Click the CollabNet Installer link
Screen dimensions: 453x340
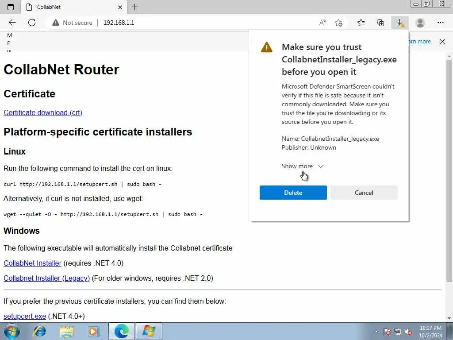32,263
